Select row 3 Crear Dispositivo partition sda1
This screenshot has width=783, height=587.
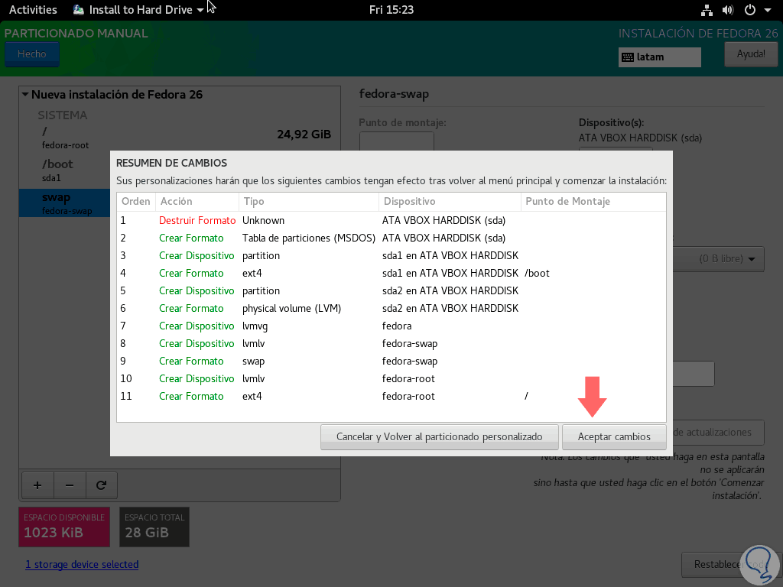pos(391,255)
